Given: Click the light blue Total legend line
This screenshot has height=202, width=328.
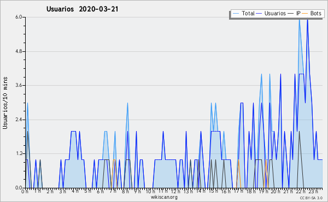Looking at the screenshot, I should (x=236, y=14).
